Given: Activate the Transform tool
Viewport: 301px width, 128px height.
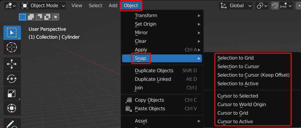Looking at the screenshot, I should 12,108.
